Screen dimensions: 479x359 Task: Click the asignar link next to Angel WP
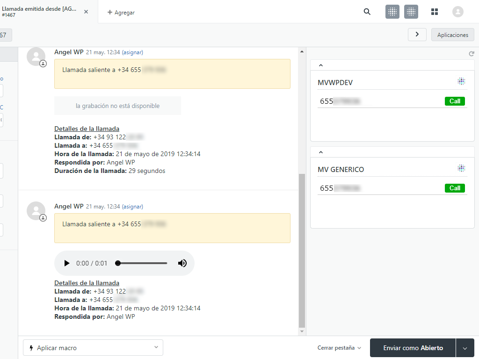[x=132, y=52]
